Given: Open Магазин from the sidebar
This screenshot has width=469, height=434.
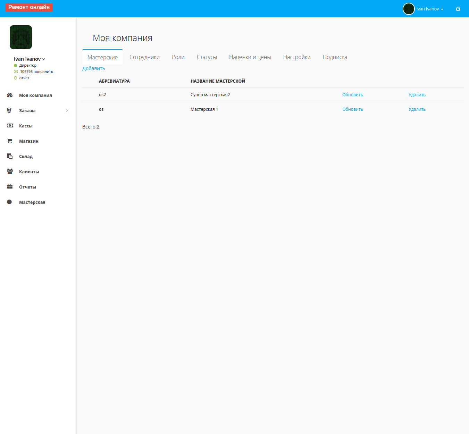Looking at the screenshot, I should point(29,141).
